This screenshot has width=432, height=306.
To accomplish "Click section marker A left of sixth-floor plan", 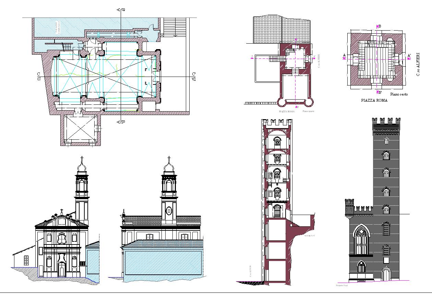I will click(x=344, y=55).
